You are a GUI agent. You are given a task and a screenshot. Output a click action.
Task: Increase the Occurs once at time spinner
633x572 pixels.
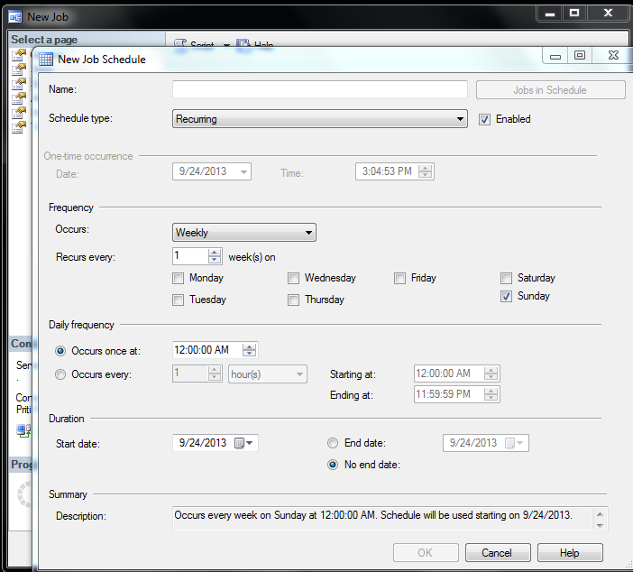point(250,346)
